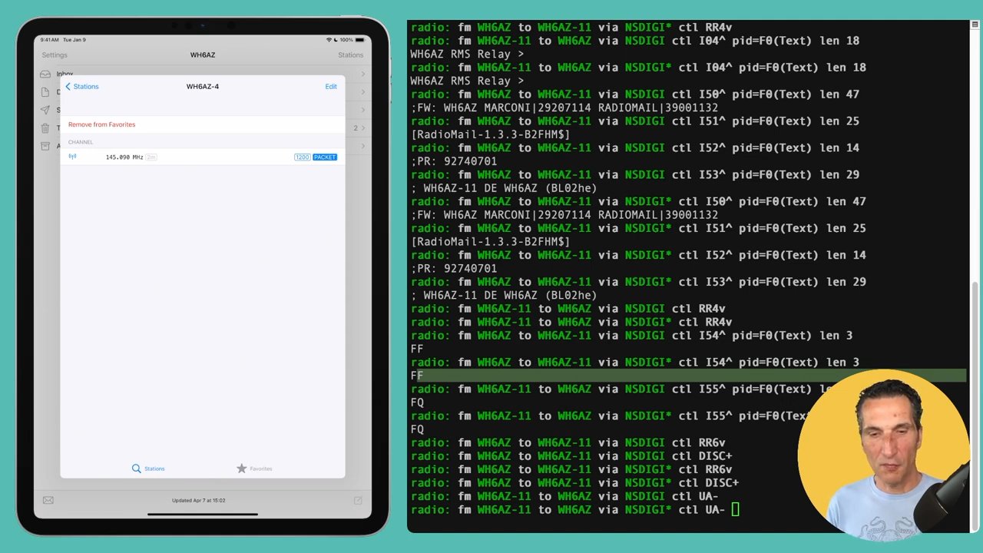Tap Edit for station WH6AZ-4
The width and height of the screenshot is (983, 553).
click(x=330, y=87)
